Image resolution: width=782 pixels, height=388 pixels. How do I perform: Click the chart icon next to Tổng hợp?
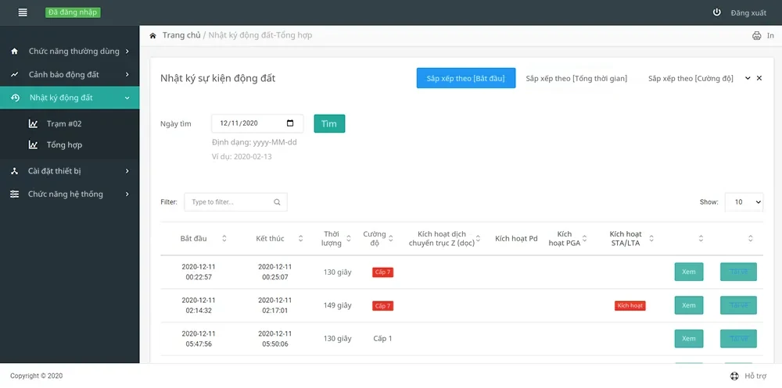pyautogui.click(x=33, y=145)
